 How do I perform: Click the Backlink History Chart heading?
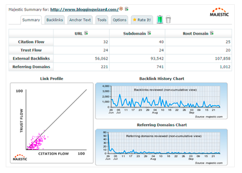click(x=162, y=79)
